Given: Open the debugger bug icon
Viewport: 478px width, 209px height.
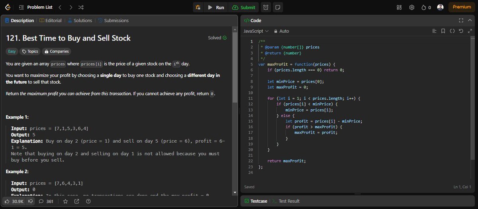Looking at the screenshot, I should click(198, 7).
